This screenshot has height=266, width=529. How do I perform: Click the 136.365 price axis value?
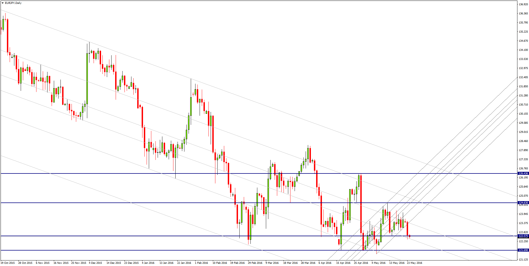[x=523, y=14]
